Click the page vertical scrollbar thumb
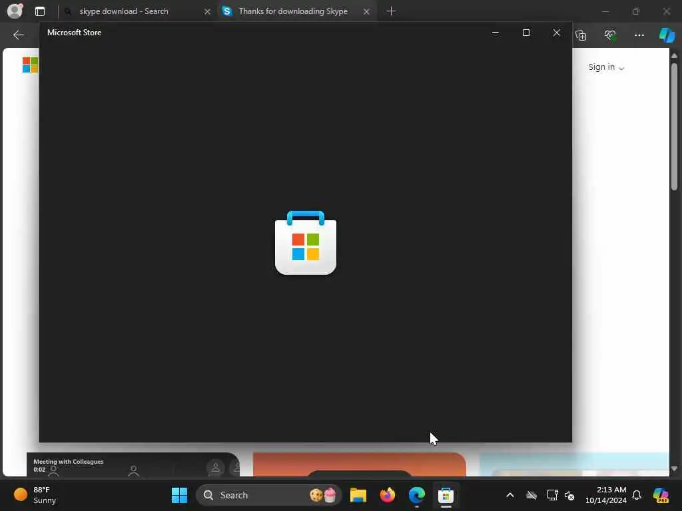 pyautogui.click(x=674, y=127)
